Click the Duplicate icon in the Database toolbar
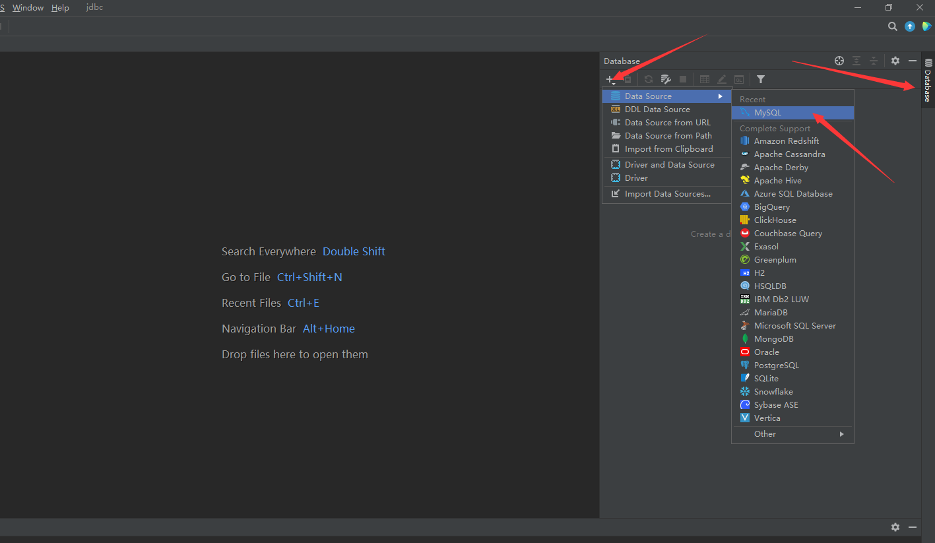 (628, 79)
